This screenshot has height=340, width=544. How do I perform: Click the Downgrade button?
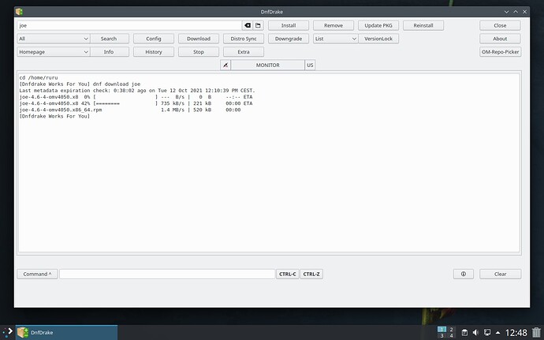pos(289,39)
